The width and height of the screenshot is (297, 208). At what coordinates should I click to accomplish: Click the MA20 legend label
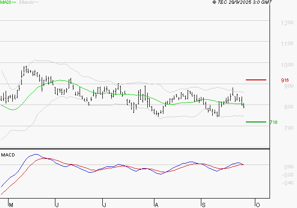click(x=6, y=2)
